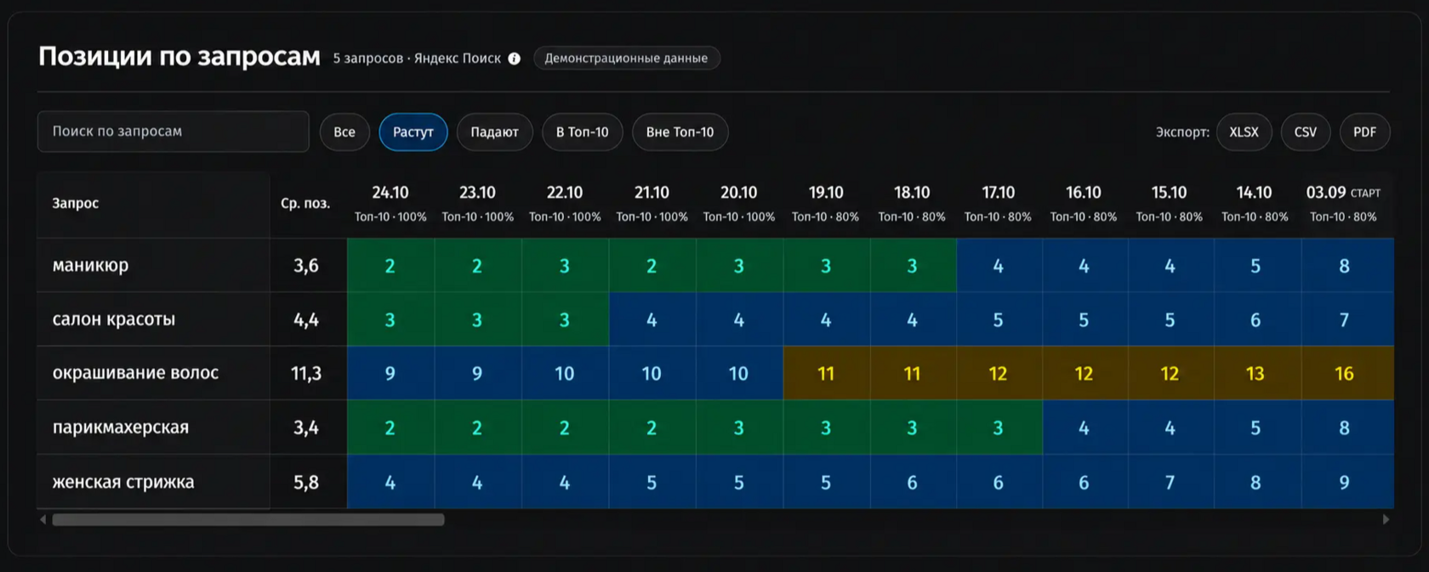Show all queries with the Все filter
1429x572 pixels.
(344, 132)
